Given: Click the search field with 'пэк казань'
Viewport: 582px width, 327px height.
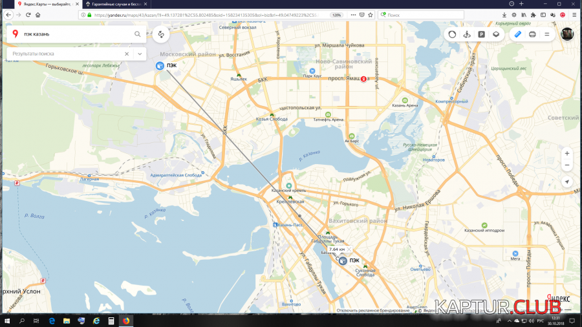Looking at the screenshot, I should (x=76, y=34).
